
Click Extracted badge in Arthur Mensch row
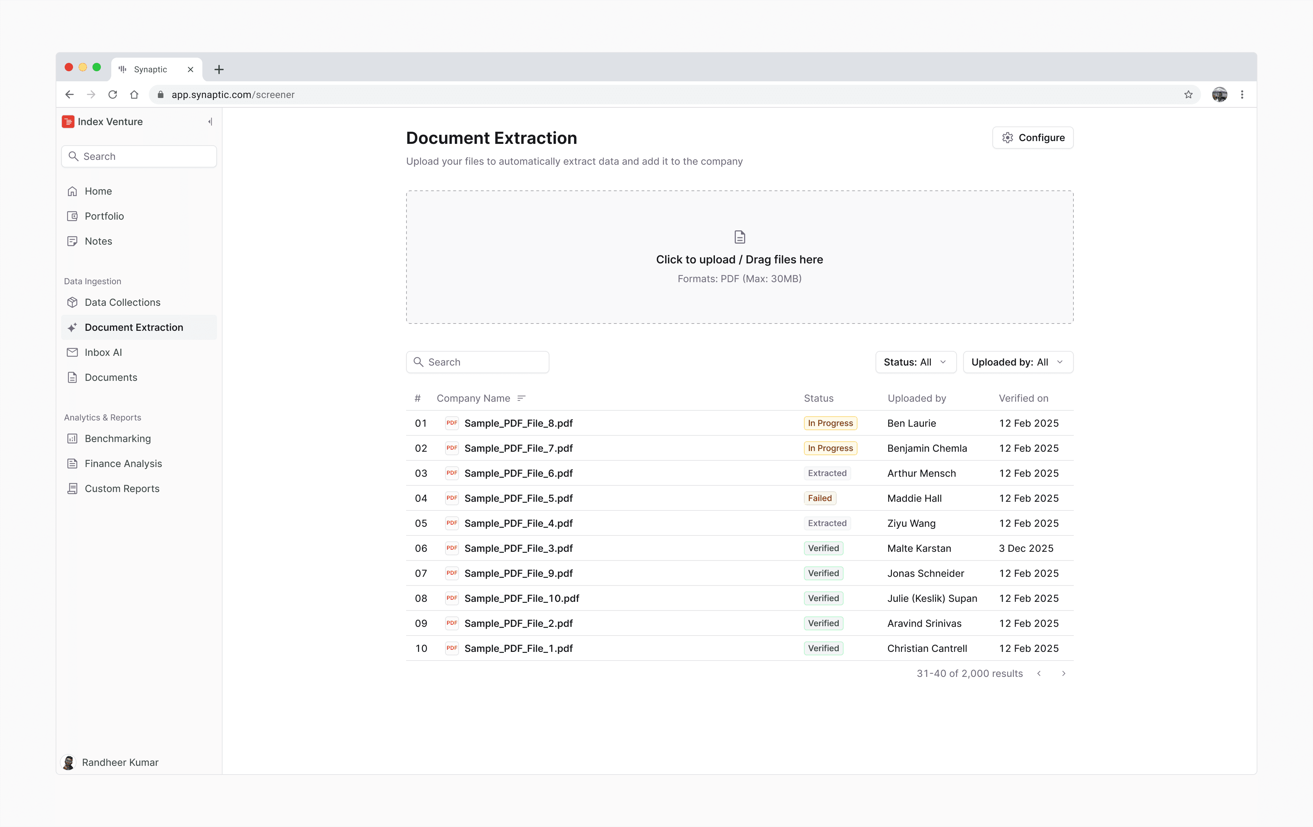pyautogui.click(x=827, y=473)
